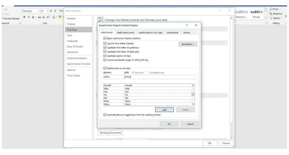Apply yellow text highlight color
This screenshot has width=289, height=155.
(x=60, y=17)
